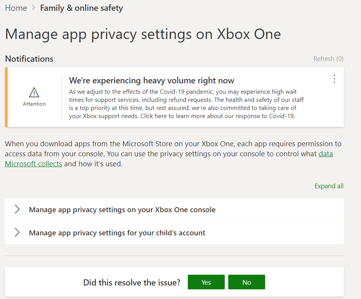Click the Notifications section heading
The image size is (361, 299).
coord(29,59)
